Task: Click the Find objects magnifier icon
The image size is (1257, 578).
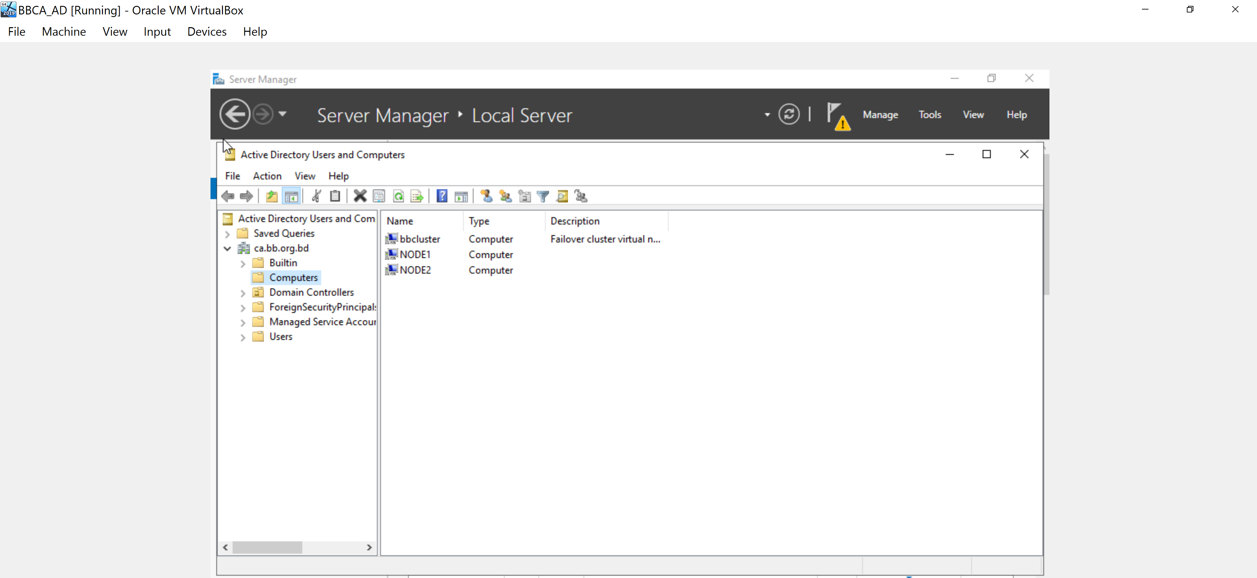Action: pyautogui.click(x=562, y=196)
